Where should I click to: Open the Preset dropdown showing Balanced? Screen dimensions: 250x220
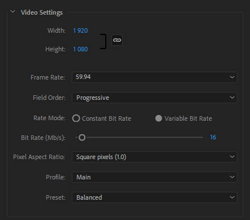(x=154, y=197)
